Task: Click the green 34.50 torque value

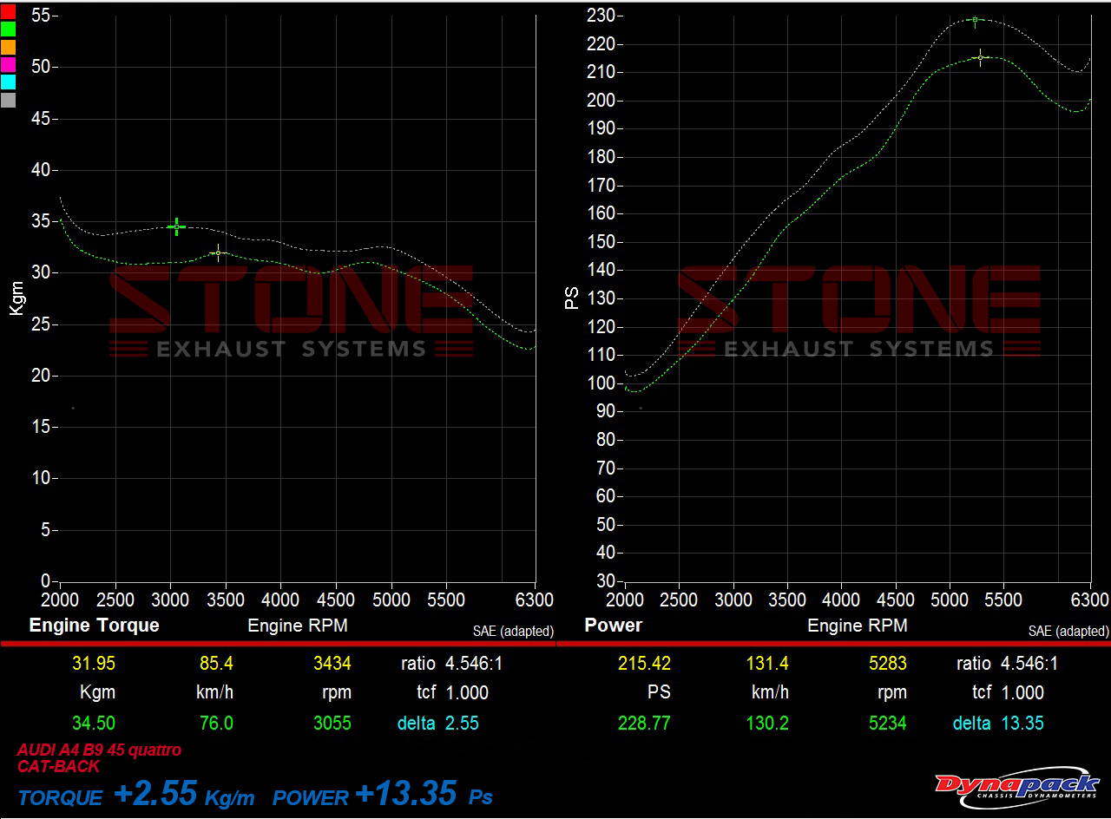Action: [x=94, y=723]
